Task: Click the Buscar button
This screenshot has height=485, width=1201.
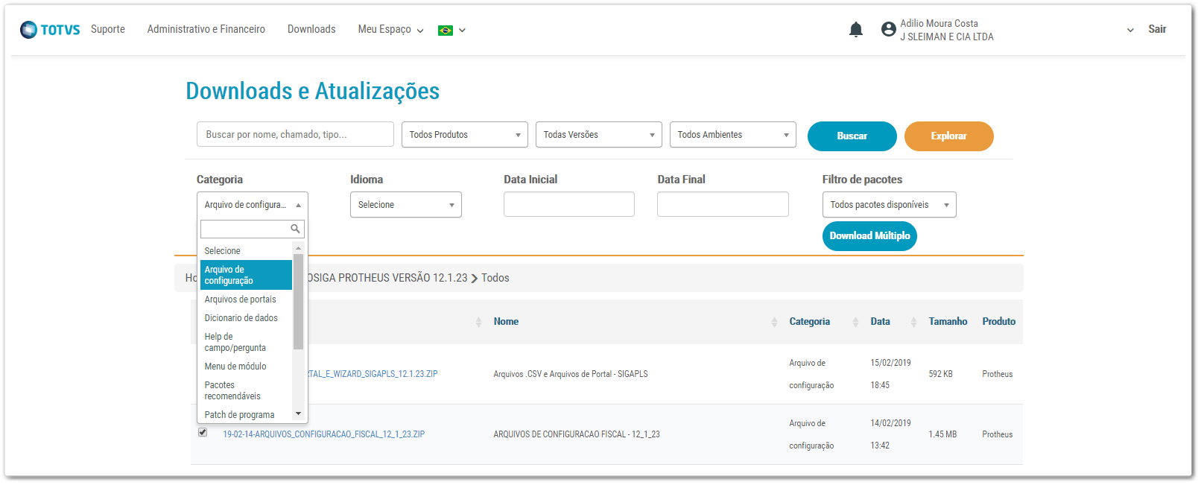Action: 852,136
